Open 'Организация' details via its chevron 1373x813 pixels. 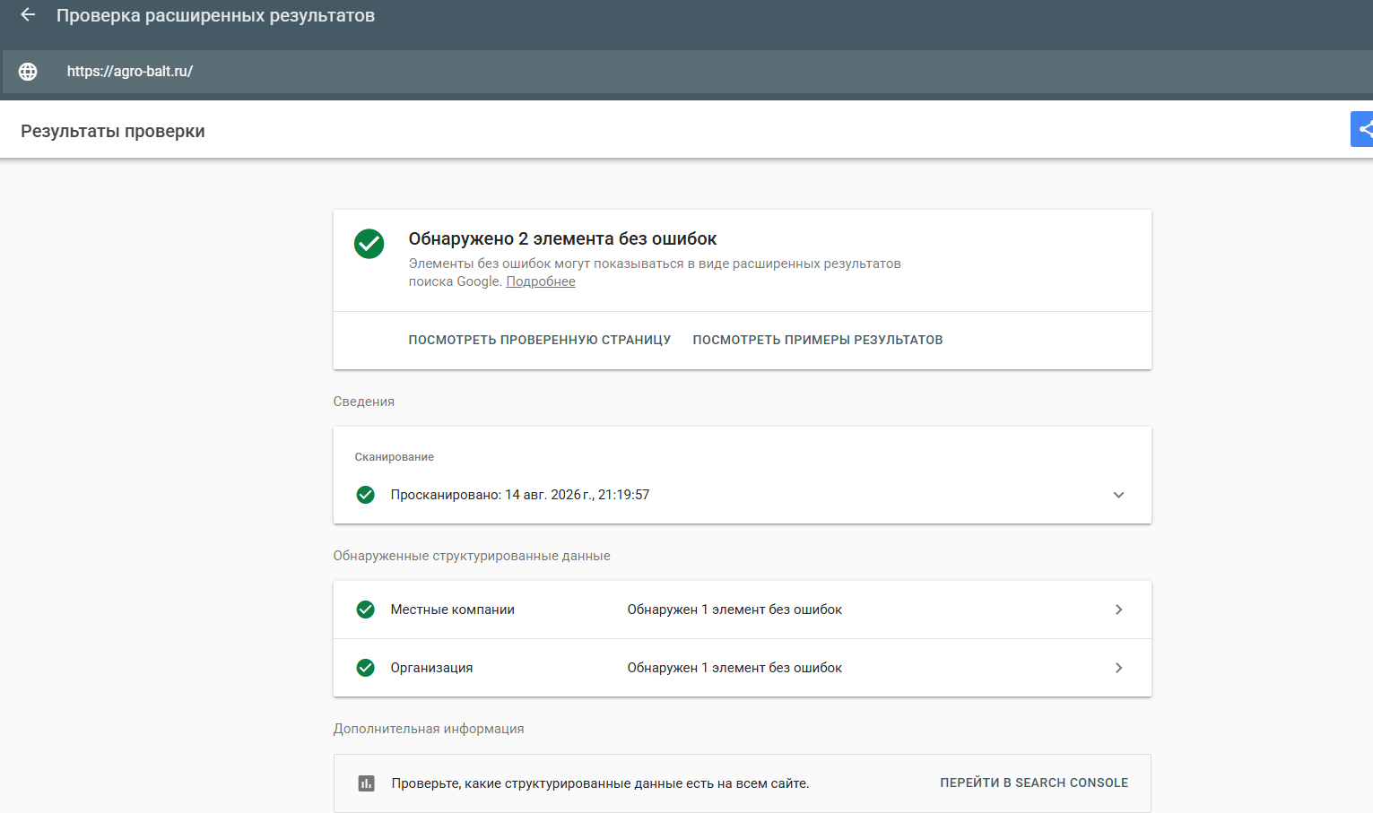coord(1118,668)
